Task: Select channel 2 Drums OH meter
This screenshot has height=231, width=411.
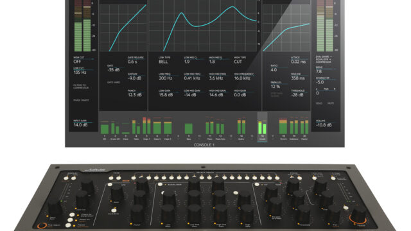Action: click(115, 128)
